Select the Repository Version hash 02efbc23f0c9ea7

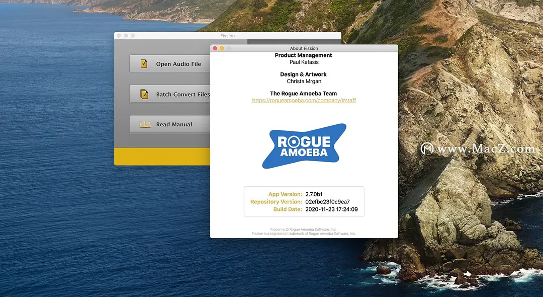327,202
